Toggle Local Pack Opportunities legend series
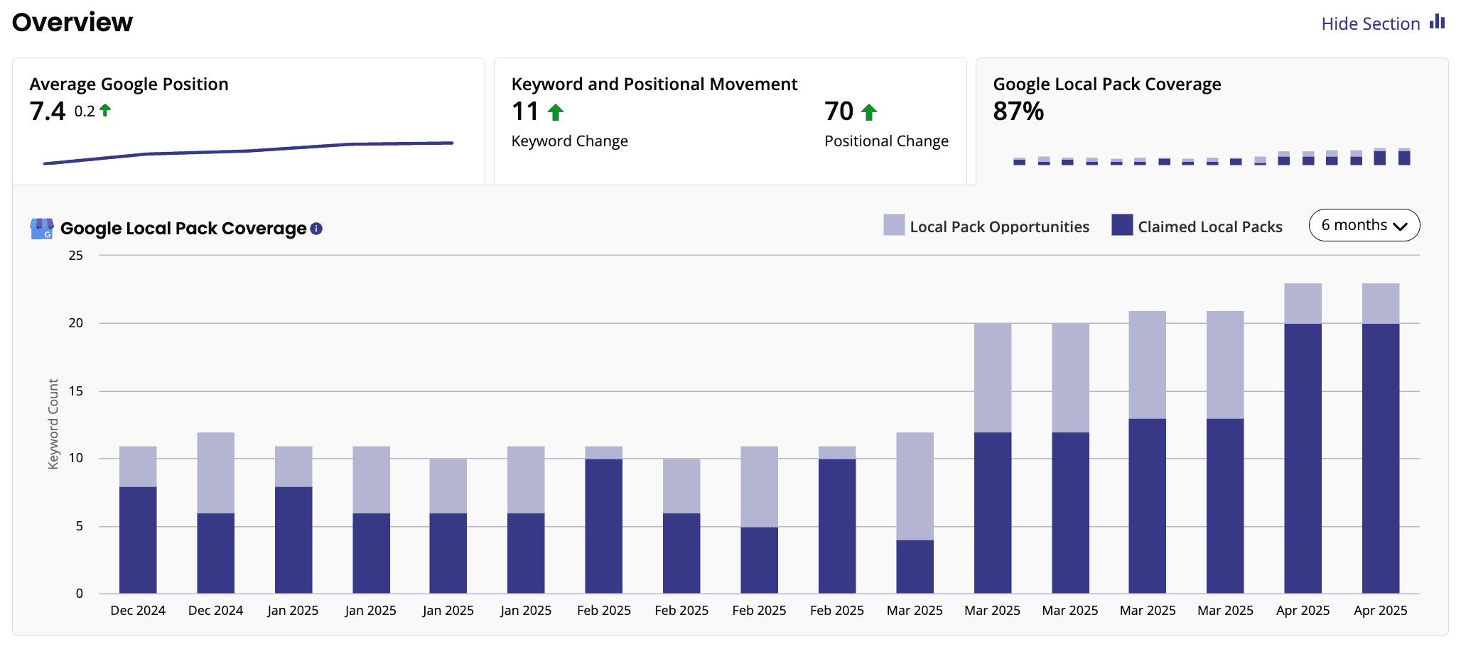The image size is (1461, 649). tap(999, 227)
